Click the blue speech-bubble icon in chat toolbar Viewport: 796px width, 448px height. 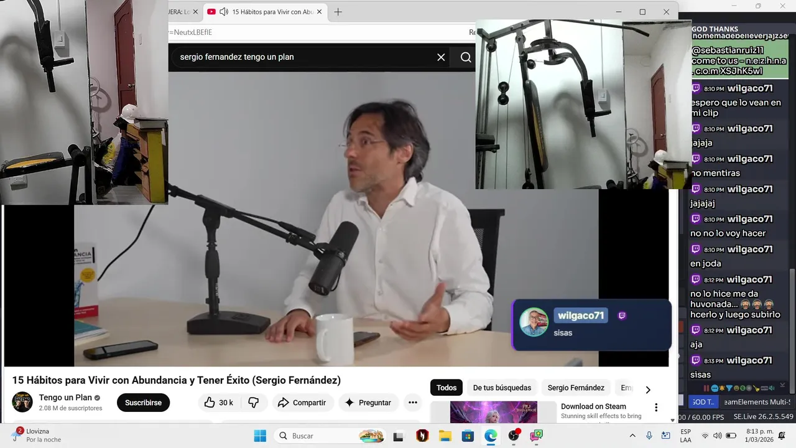pyautogui.click(x=715, y=388)
